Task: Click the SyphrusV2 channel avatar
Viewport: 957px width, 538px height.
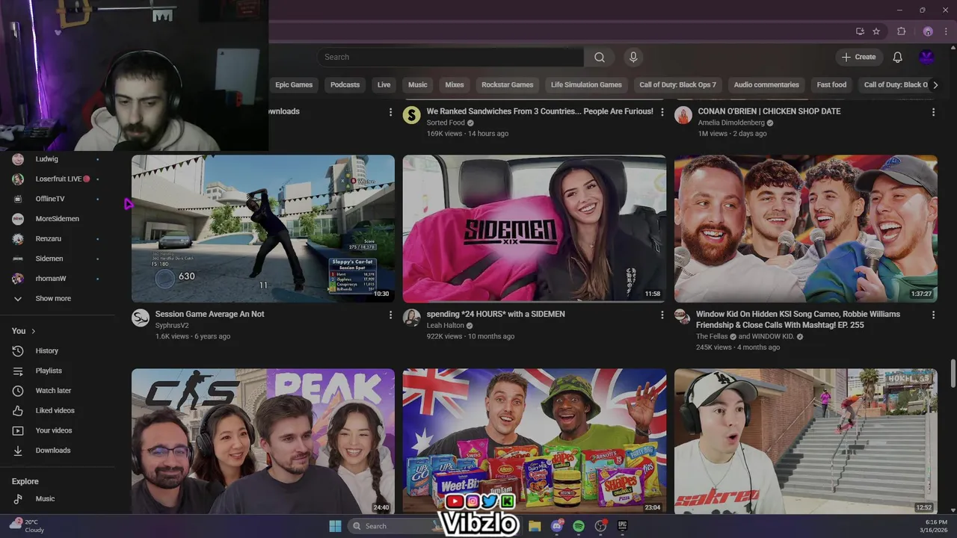Action: pos(141,318)
